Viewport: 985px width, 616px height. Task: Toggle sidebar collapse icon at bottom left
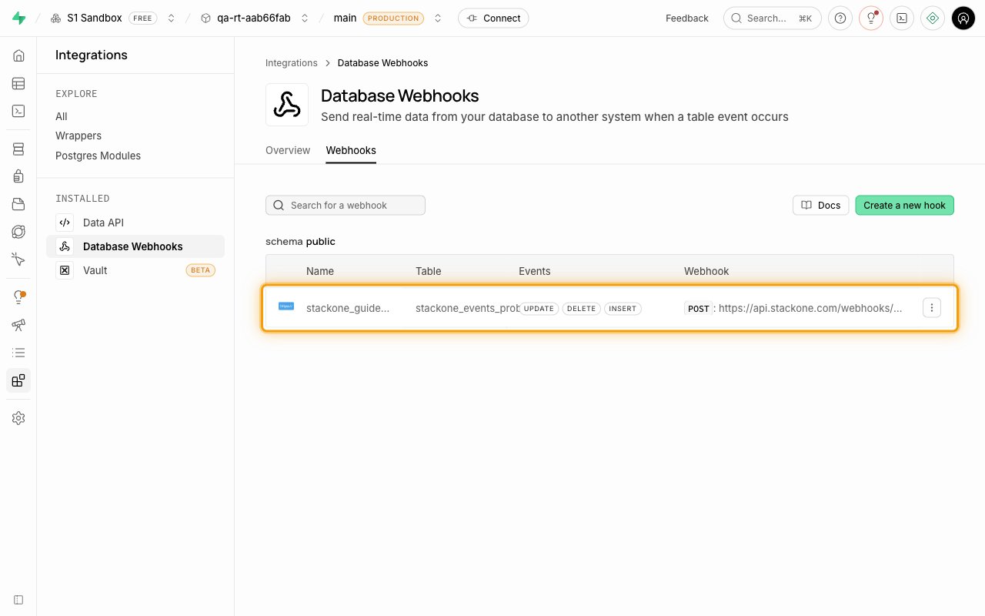(18, 600)
